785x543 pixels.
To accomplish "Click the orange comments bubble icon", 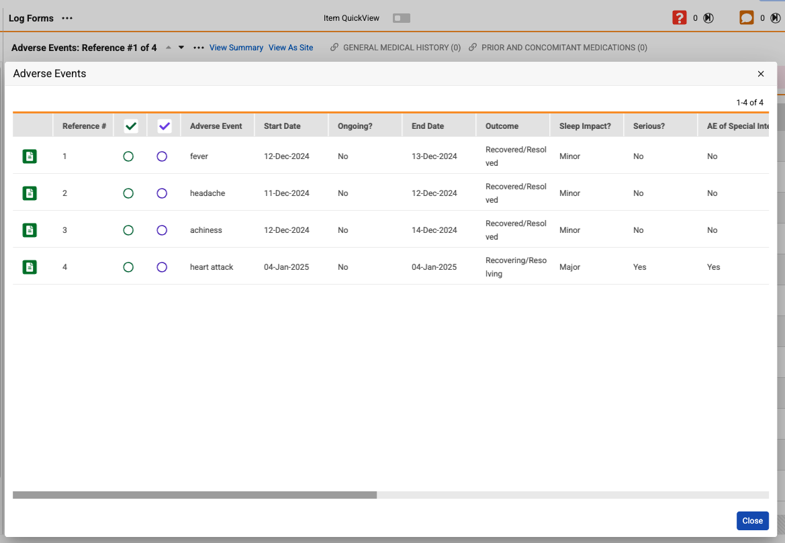I will (x=746, y=18).
